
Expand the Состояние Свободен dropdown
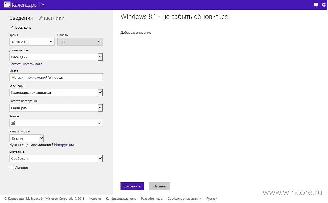point(56,158)
